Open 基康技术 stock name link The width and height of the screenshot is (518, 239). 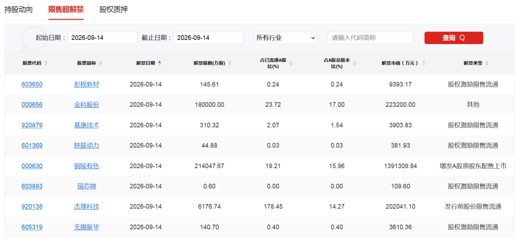[86, 125]
